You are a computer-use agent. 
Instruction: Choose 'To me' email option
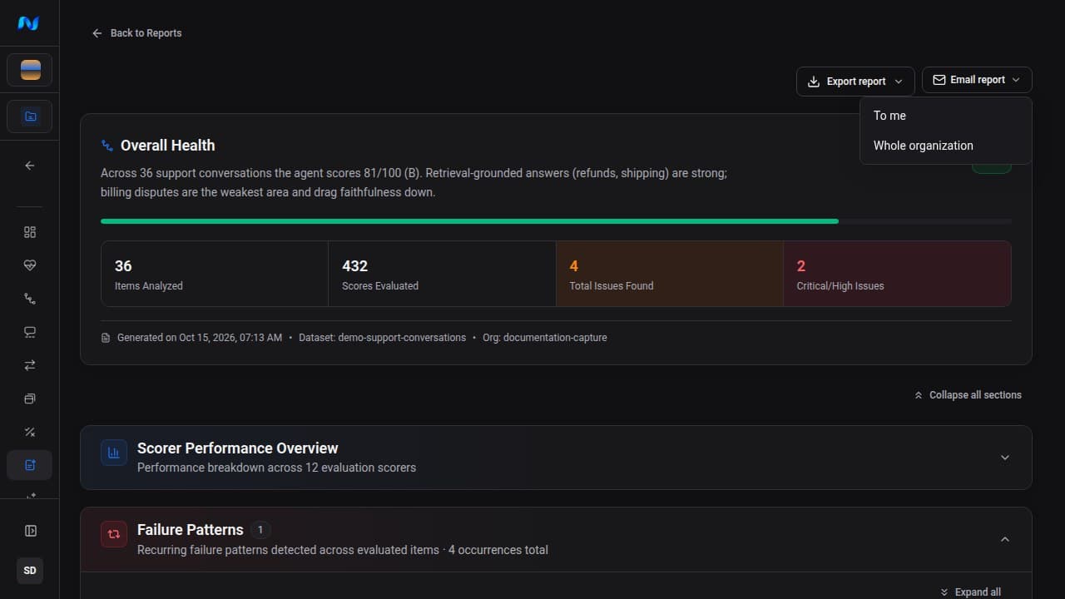[945, 116]
